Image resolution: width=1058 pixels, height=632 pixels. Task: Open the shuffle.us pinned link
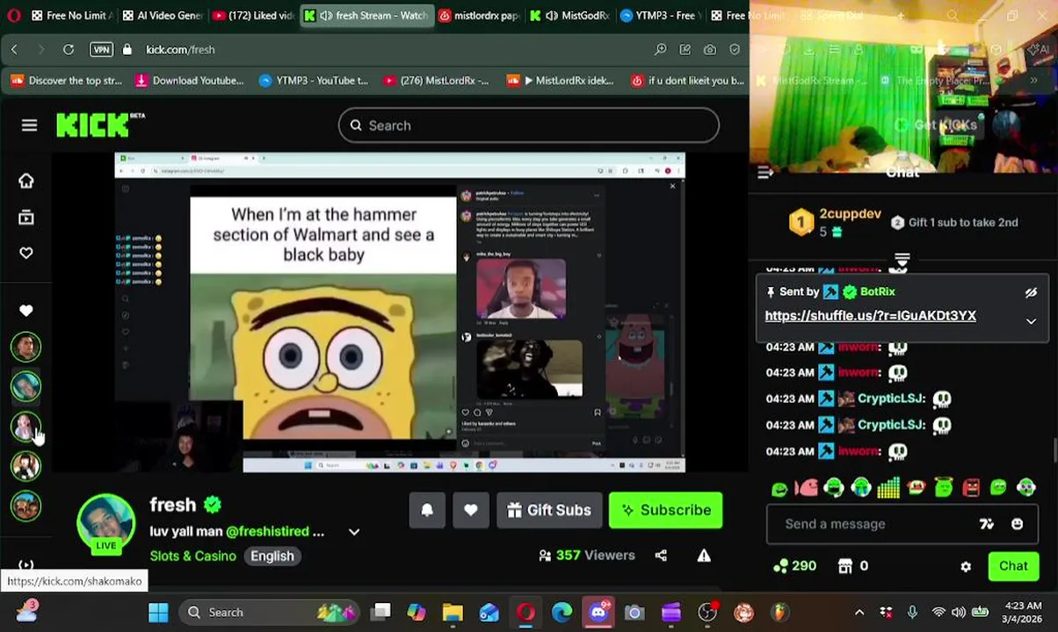(870, 316)
